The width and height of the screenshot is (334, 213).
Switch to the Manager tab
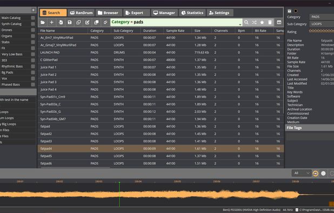164,13
